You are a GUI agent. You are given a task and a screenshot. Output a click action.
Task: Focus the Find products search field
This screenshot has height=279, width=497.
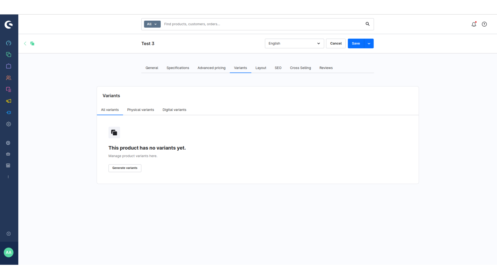click(x=263, y=24)
